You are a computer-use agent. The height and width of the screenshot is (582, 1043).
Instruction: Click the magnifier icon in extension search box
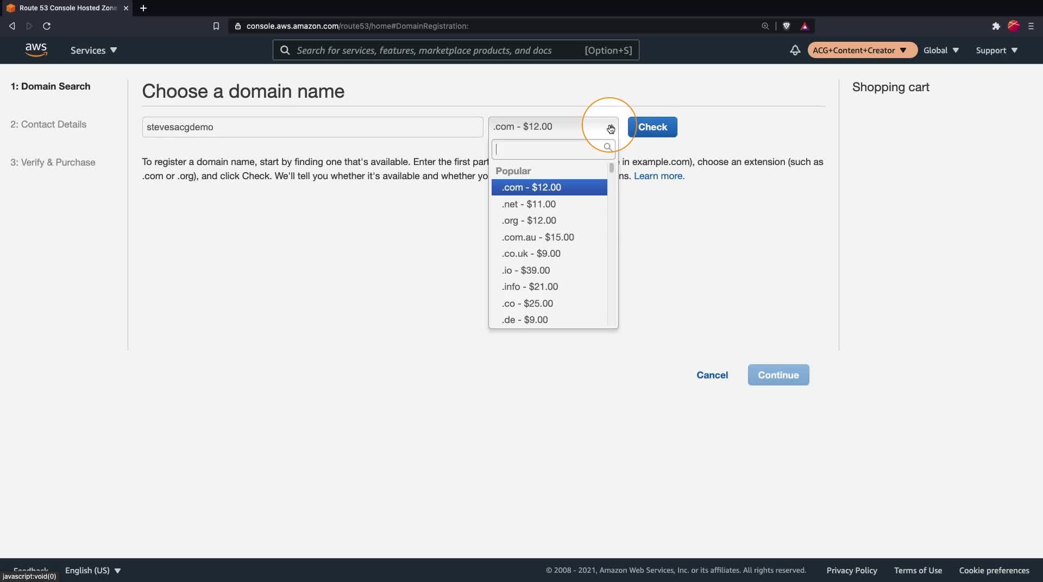point(608,147)
